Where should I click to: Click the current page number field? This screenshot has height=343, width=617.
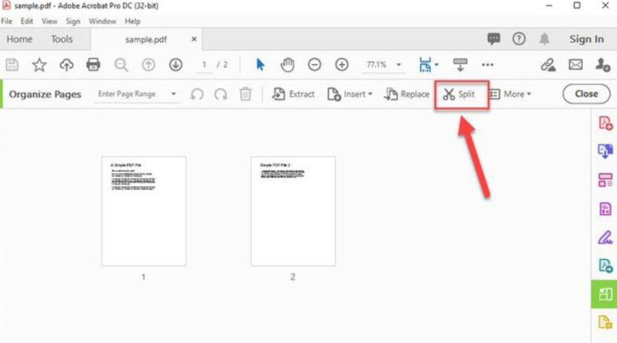coord(205,64)
